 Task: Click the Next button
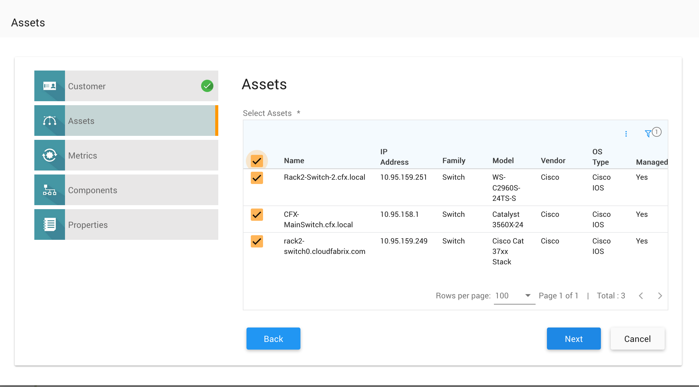click(x=574, y=339)
